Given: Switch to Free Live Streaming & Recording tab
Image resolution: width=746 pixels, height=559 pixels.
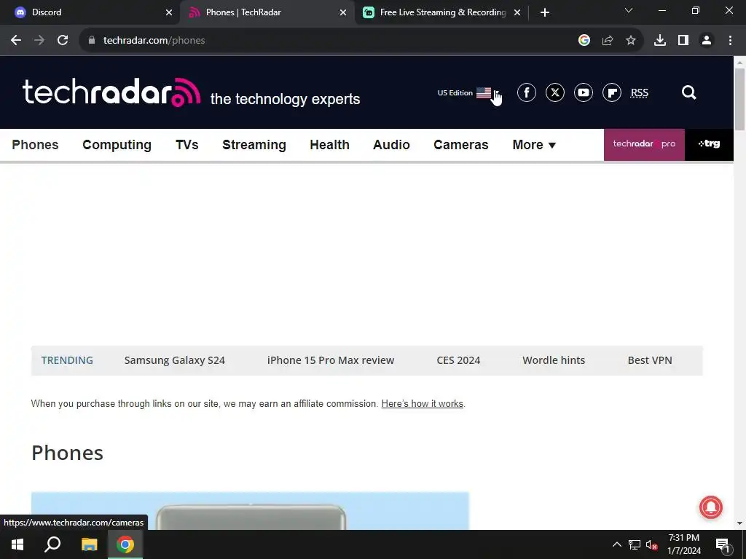Looking at the screenshot, I should point(441,12).
